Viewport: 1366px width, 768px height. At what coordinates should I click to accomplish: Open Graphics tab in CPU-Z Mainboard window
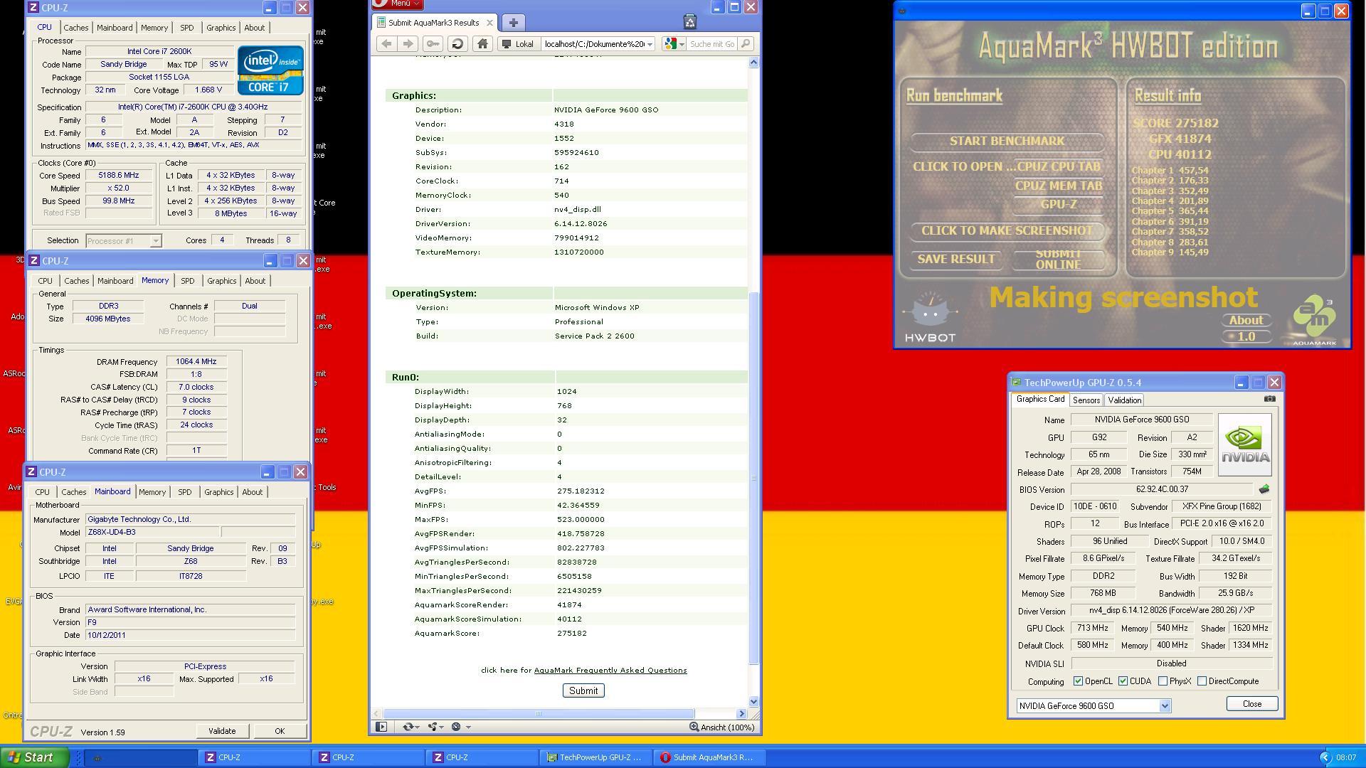[218, 492]
